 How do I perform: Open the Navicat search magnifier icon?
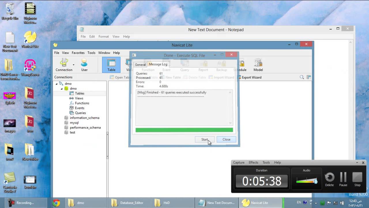pyautogui.click(x=302, y=77)
